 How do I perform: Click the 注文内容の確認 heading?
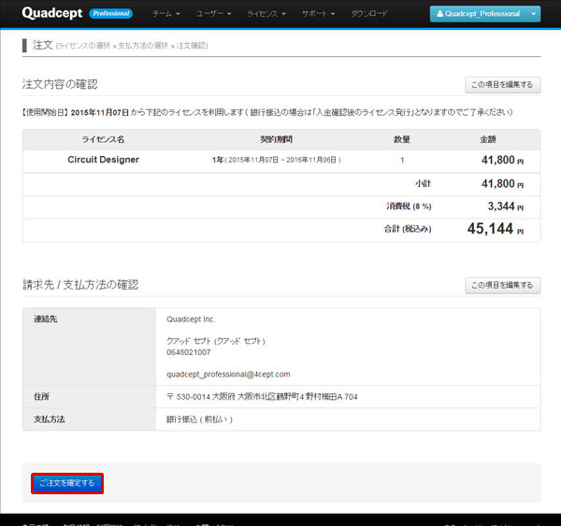[60, 84]
